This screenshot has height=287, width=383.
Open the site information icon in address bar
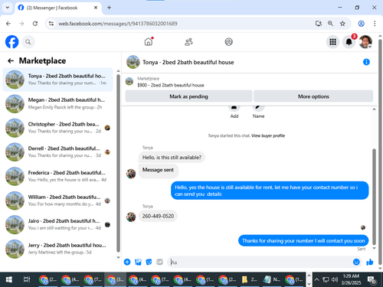pyautogui.click(x=51, y=24)
